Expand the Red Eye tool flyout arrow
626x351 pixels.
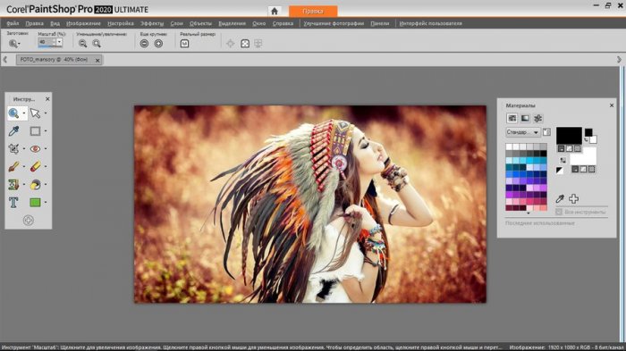coord(45,149)
